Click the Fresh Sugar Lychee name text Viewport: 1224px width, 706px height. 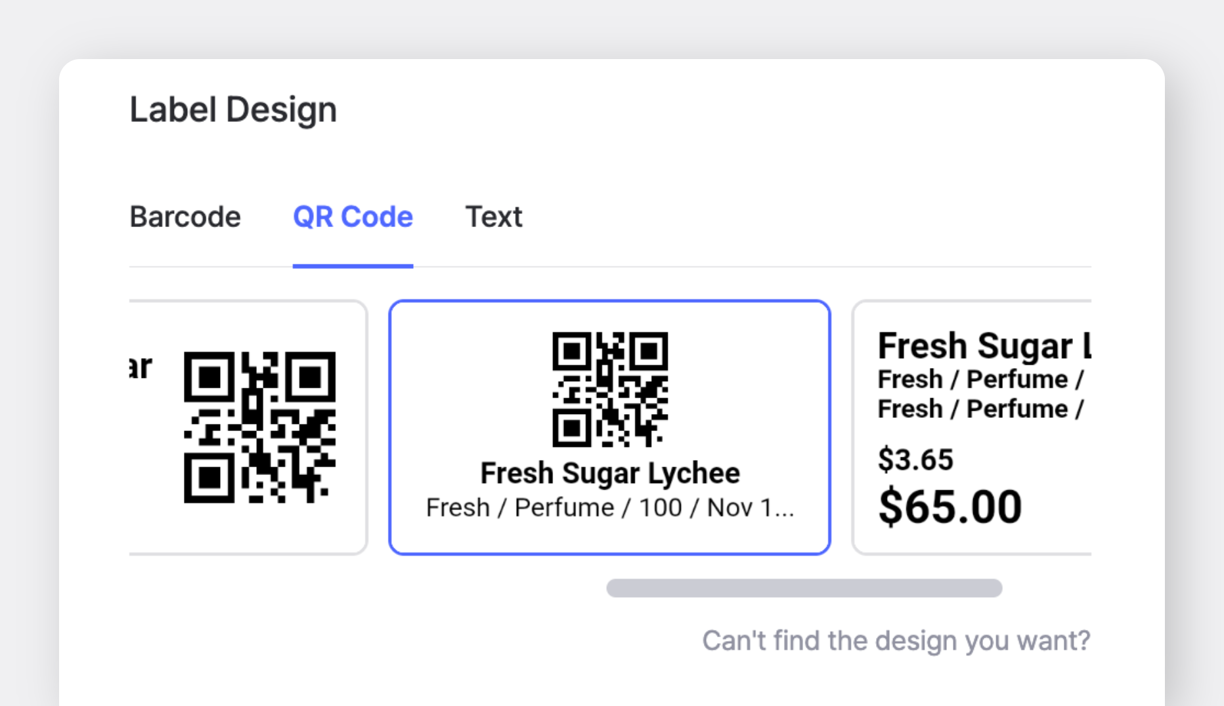click(610, 472)
